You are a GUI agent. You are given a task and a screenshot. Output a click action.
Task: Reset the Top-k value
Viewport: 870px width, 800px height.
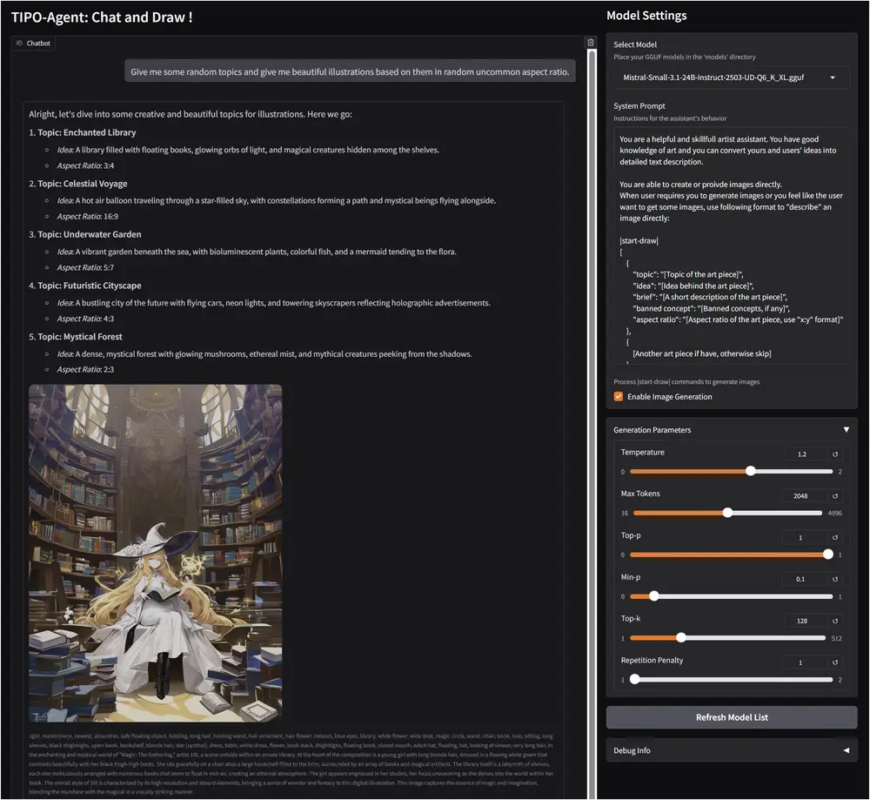tap(835, 621)
